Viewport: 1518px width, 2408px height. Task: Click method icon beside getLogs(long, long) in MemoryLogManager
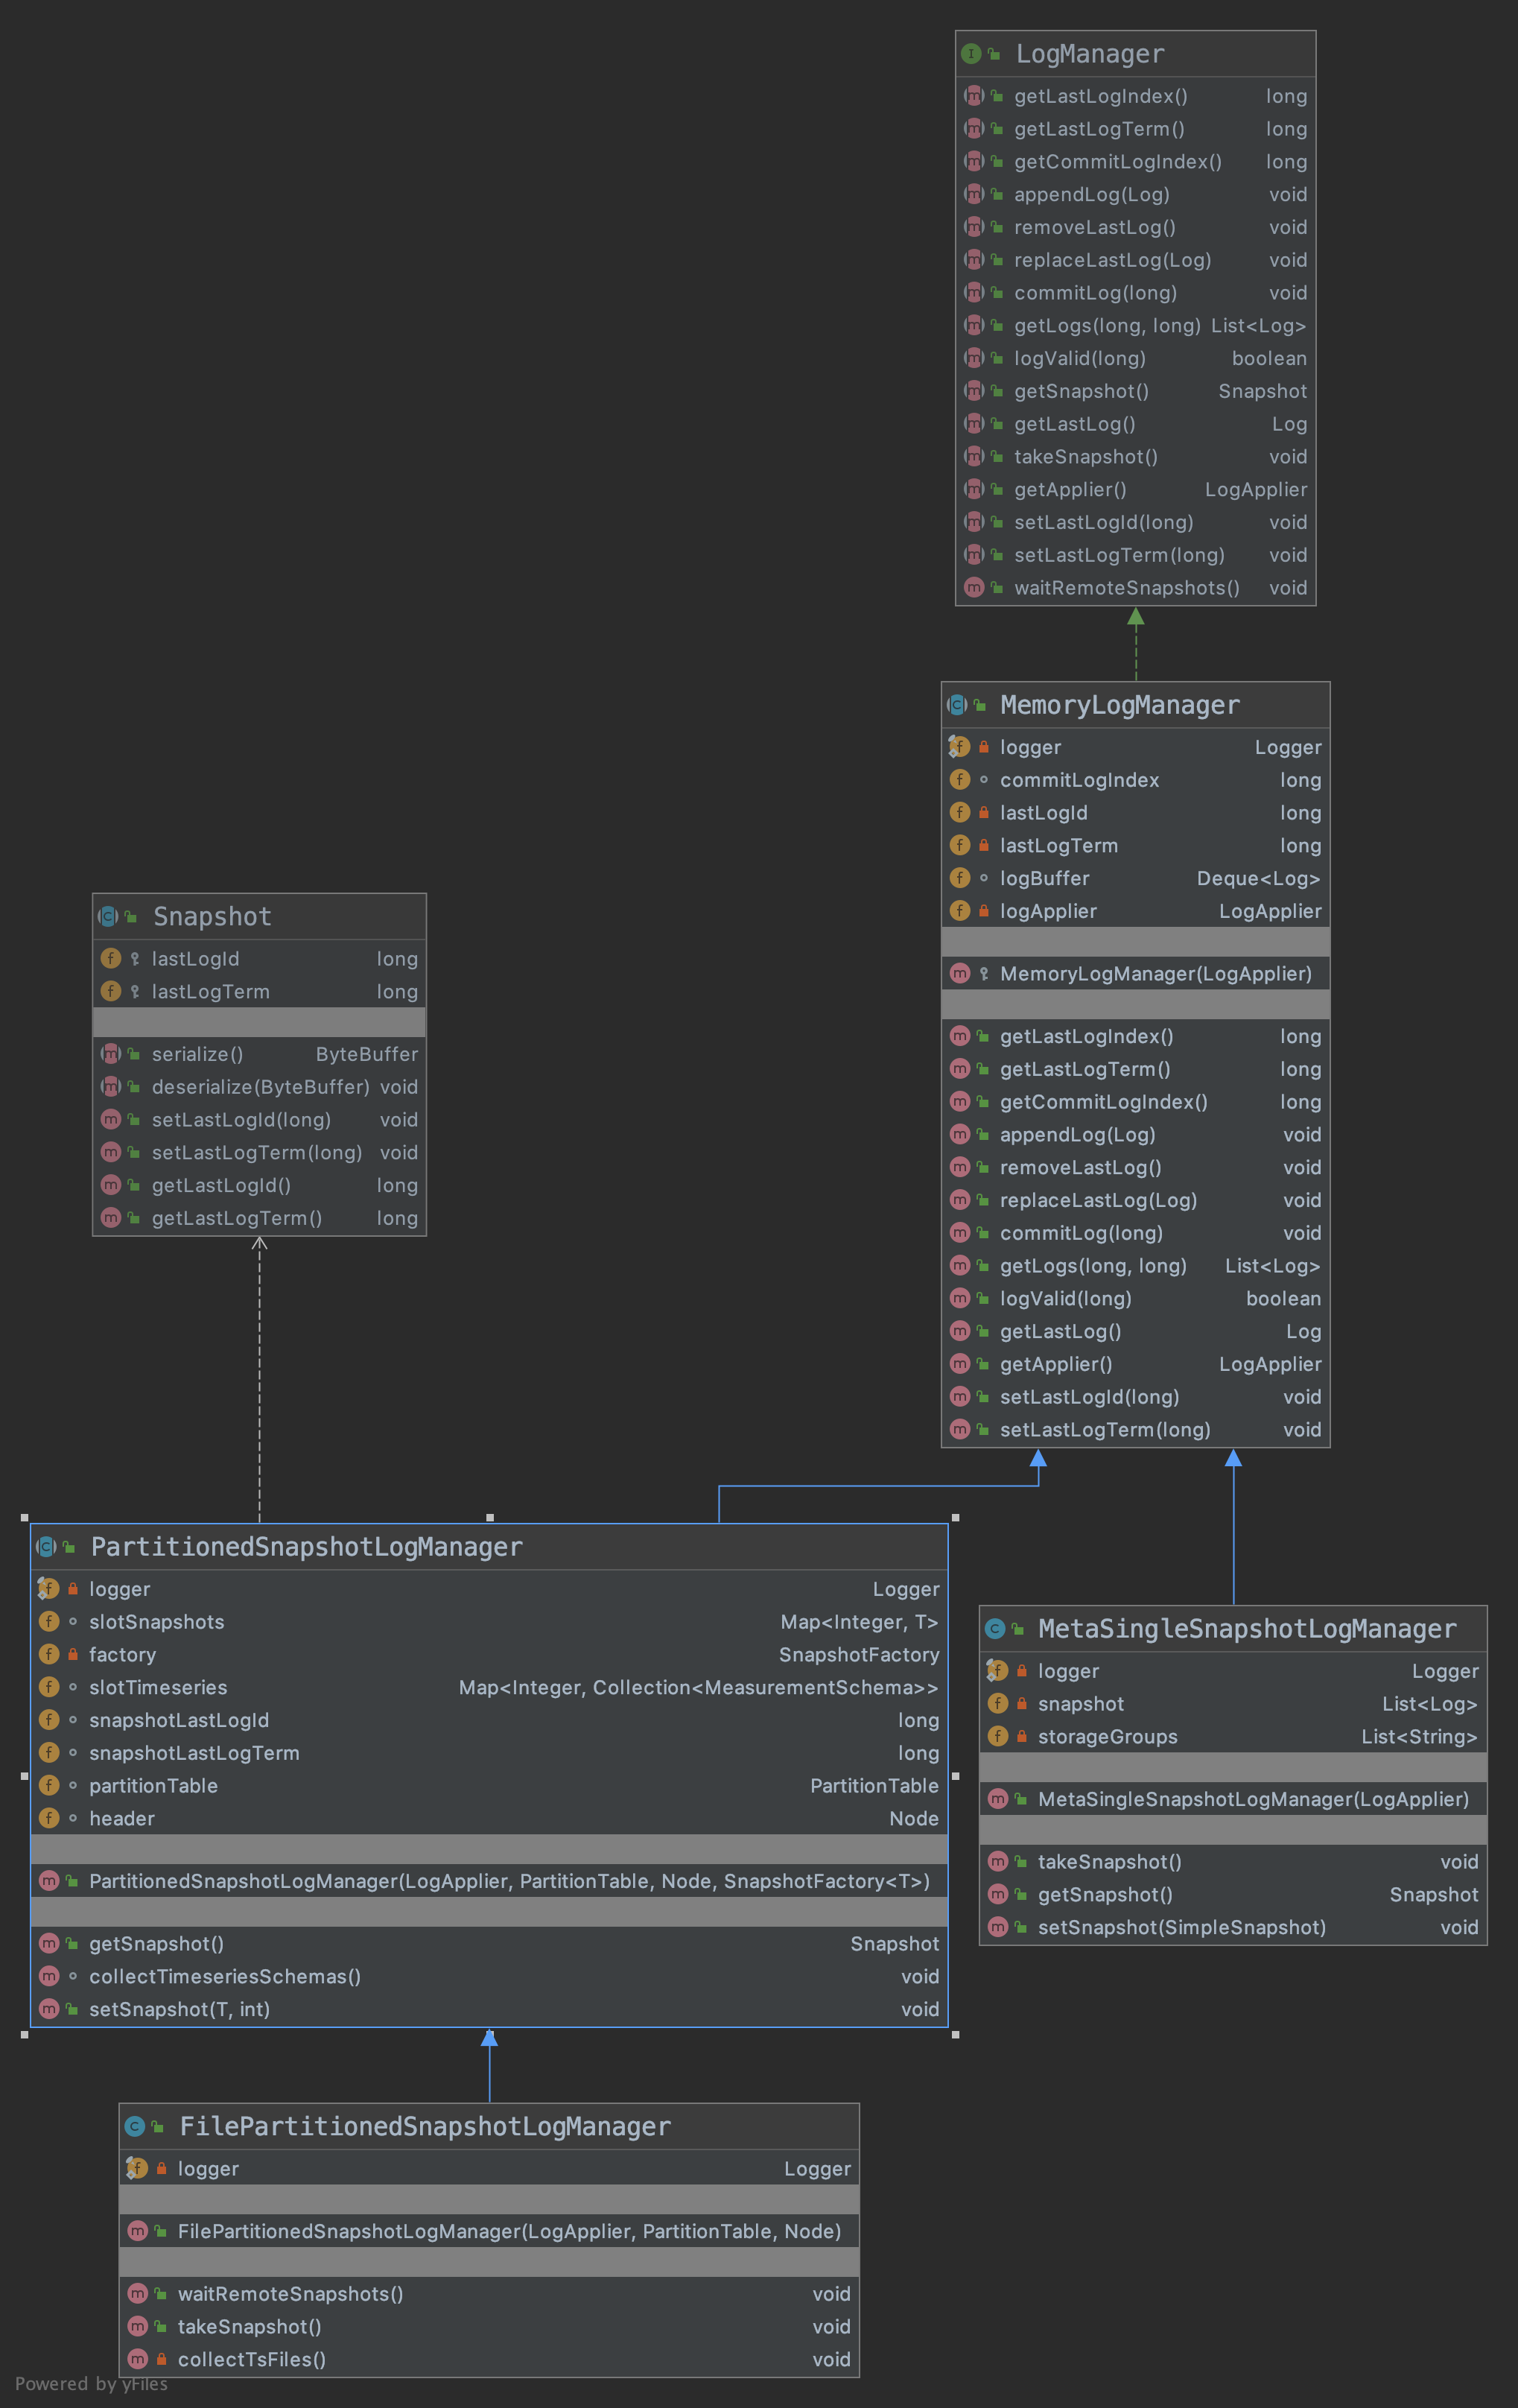[960, 1266]
